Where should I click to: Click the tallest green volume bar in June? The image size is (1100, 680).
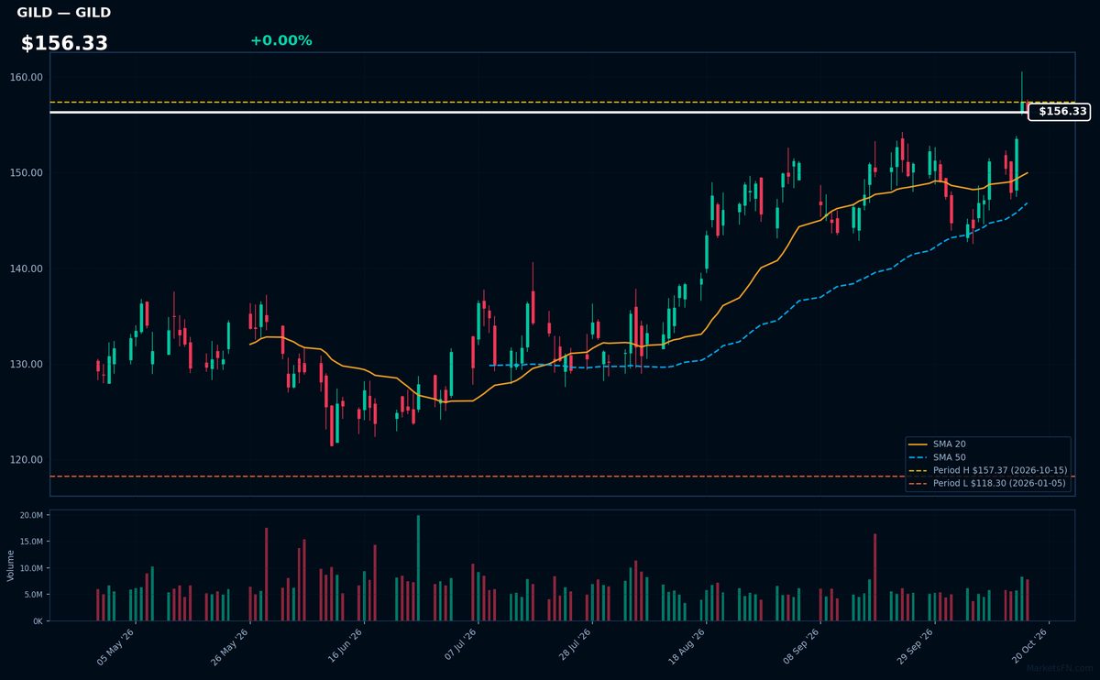click(x=418, y=568)
